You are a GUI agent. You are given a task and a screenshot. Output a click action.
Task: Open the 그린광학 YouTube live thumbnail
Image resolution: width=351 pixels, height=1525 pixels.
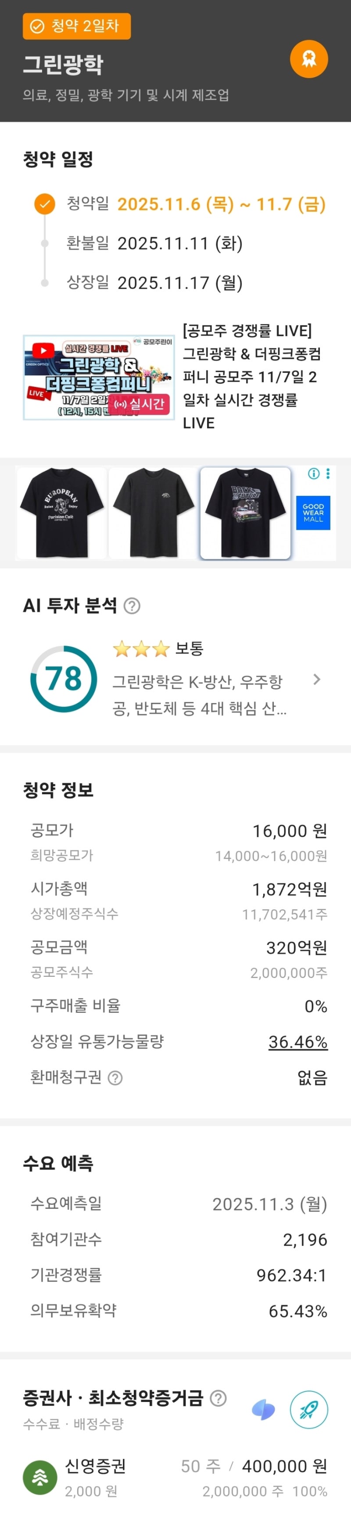tap(99, 377)
